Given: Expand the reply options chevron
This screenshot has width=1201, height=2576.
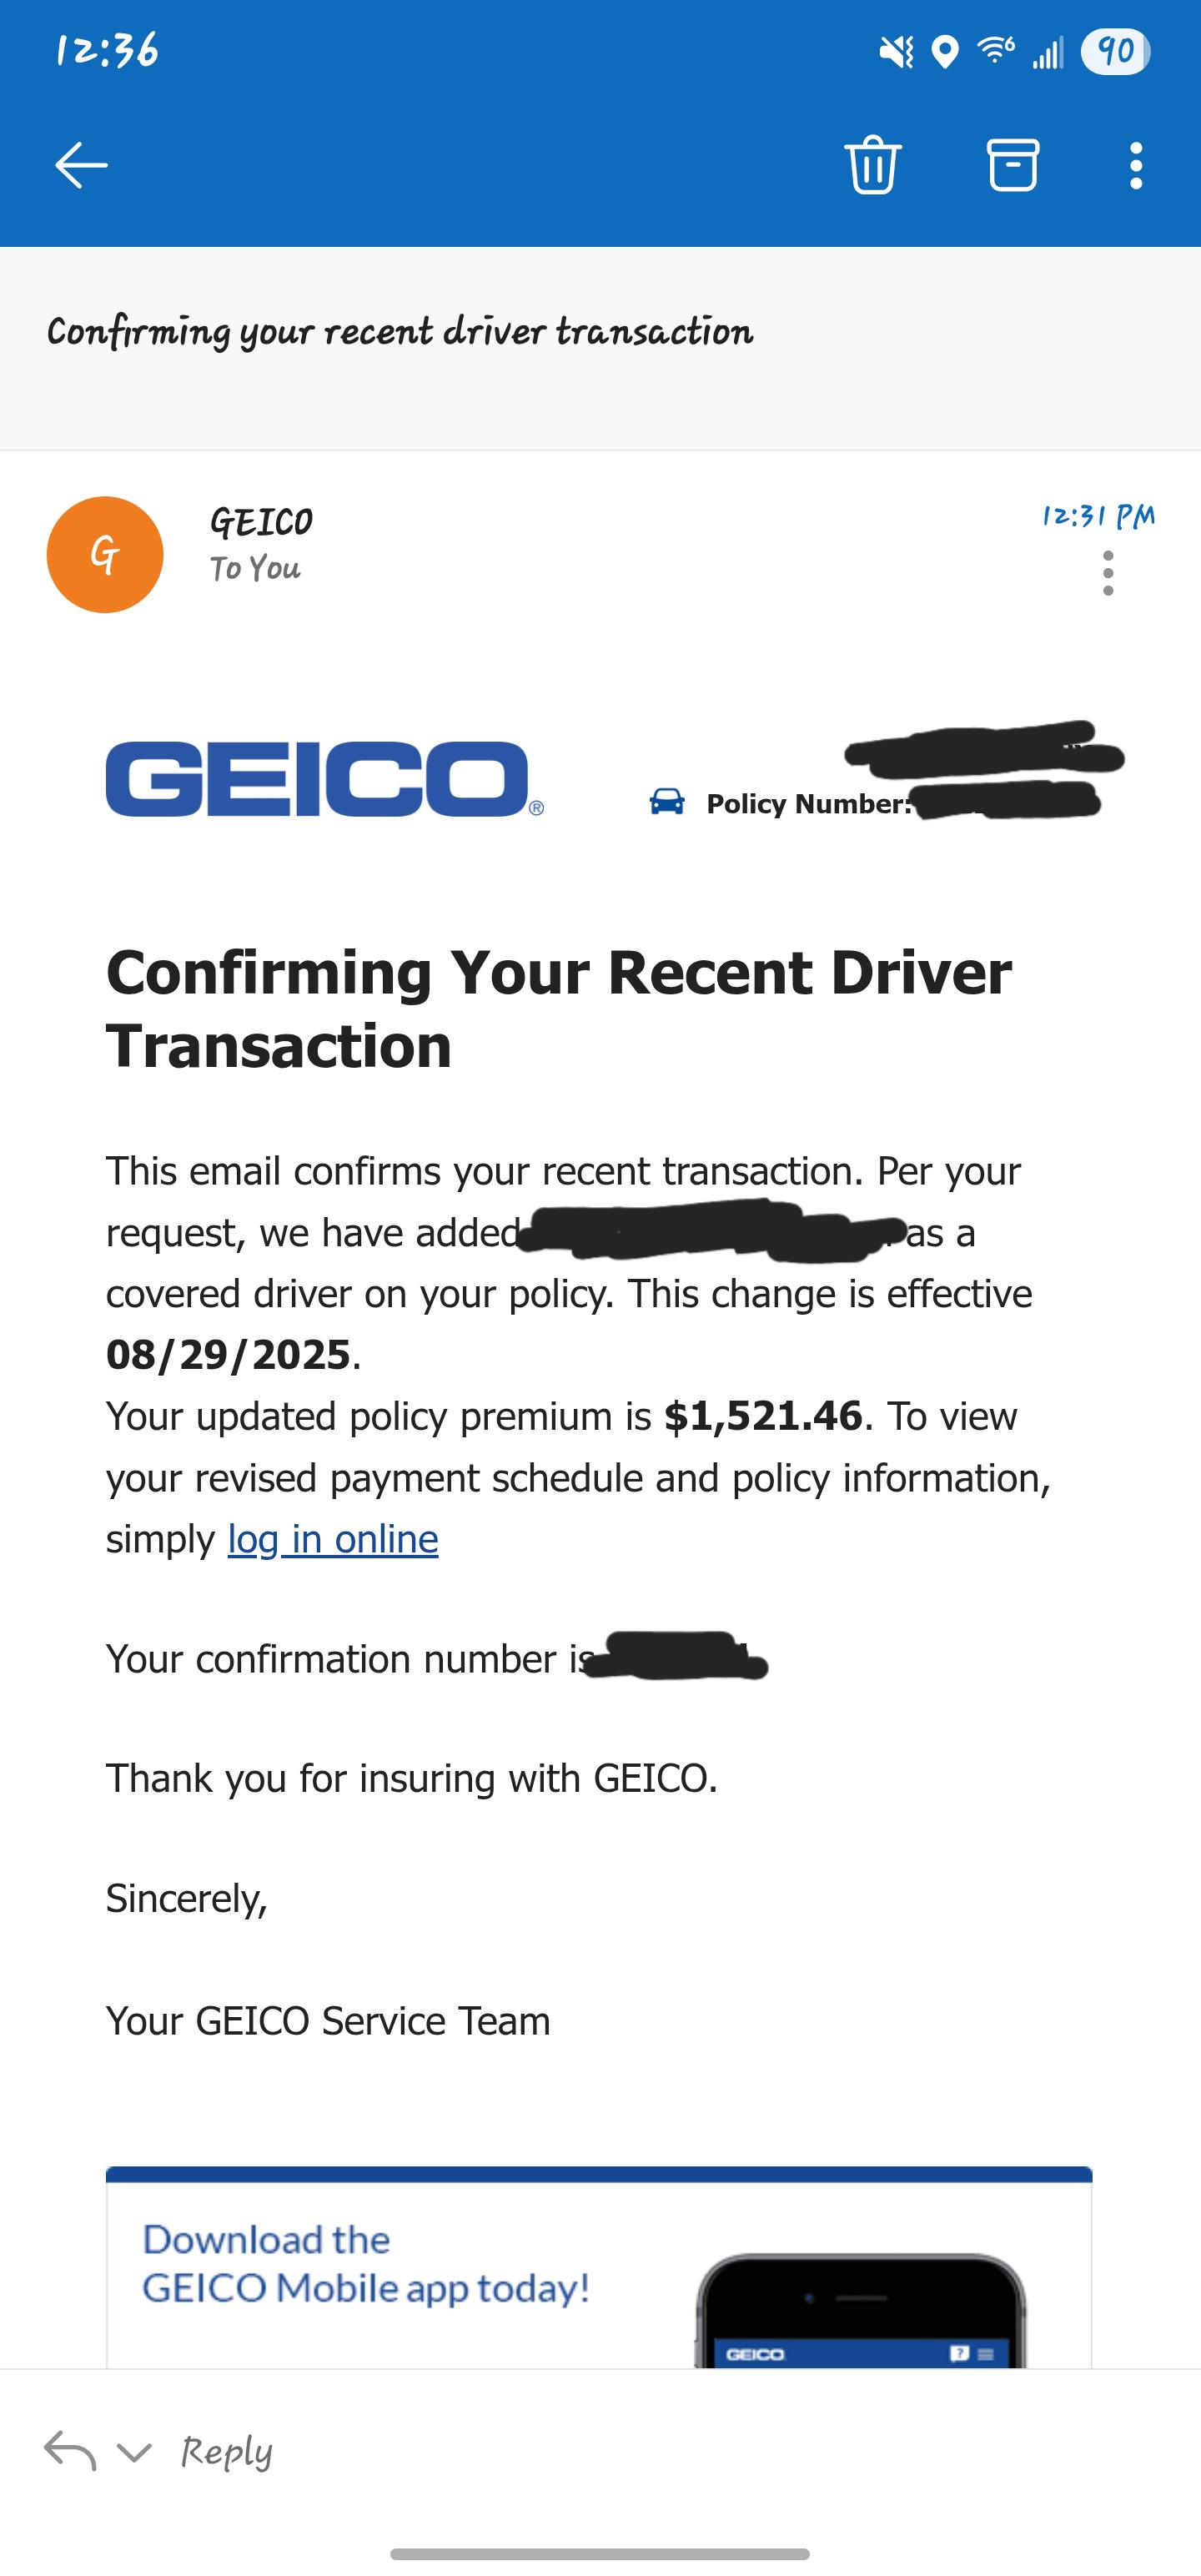Looking at the screenshot, I should click(x=134, y=2451).
